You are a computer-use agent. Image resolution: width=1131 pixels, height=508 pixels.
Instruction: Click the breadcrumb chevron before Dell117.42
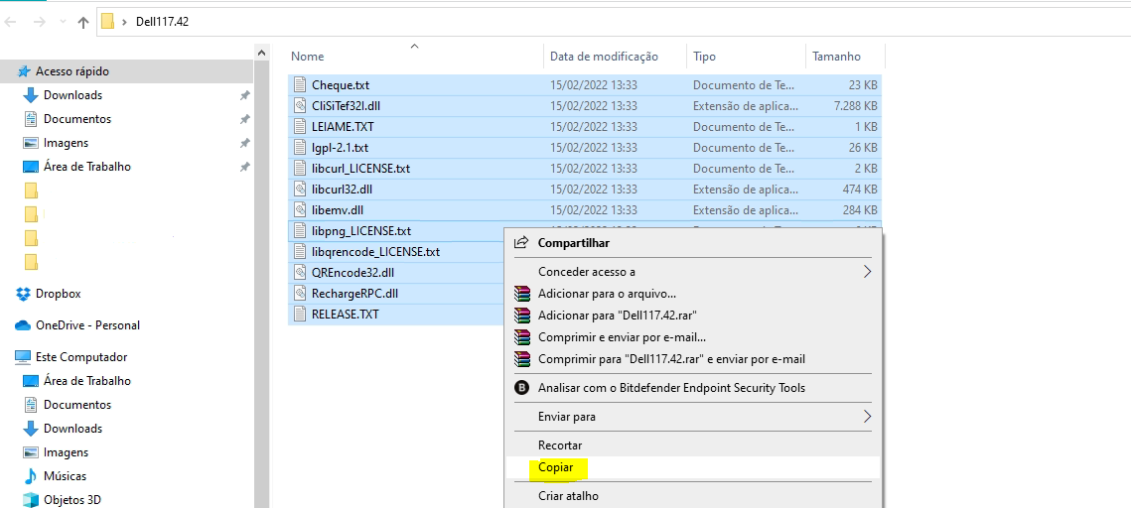(x=125, y=23)
